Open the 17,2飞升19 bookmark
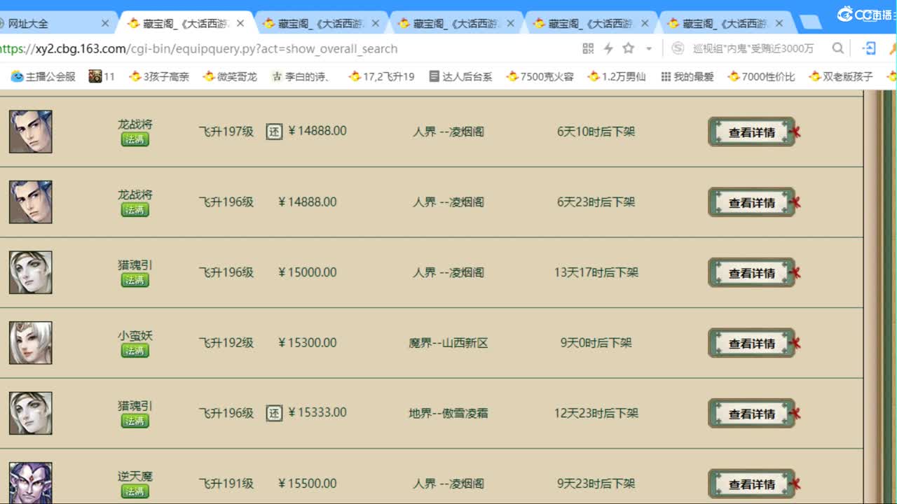 pos(382,76)
